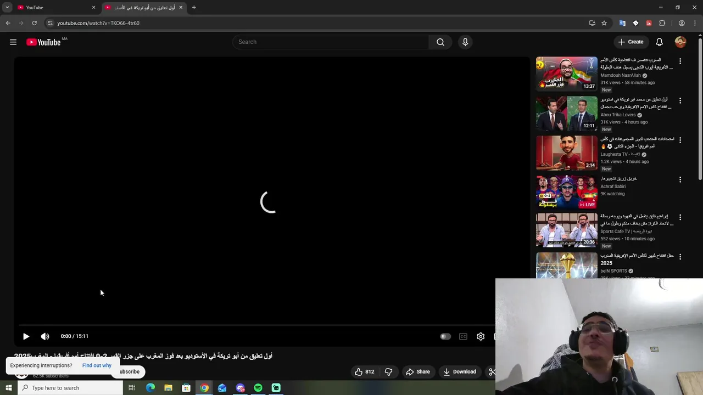The width and height of the screenshot is (703, 395).
Task: Open Mamdouh NasrAllah 13:37 video thumbnail
Action: pyautogui.click(x=566, y=74)
